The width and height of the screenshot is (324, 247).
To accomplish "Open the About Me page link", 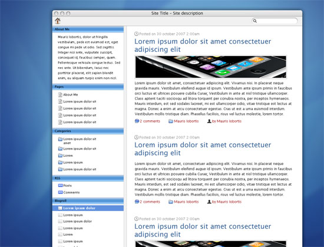I will click(71, 95).
